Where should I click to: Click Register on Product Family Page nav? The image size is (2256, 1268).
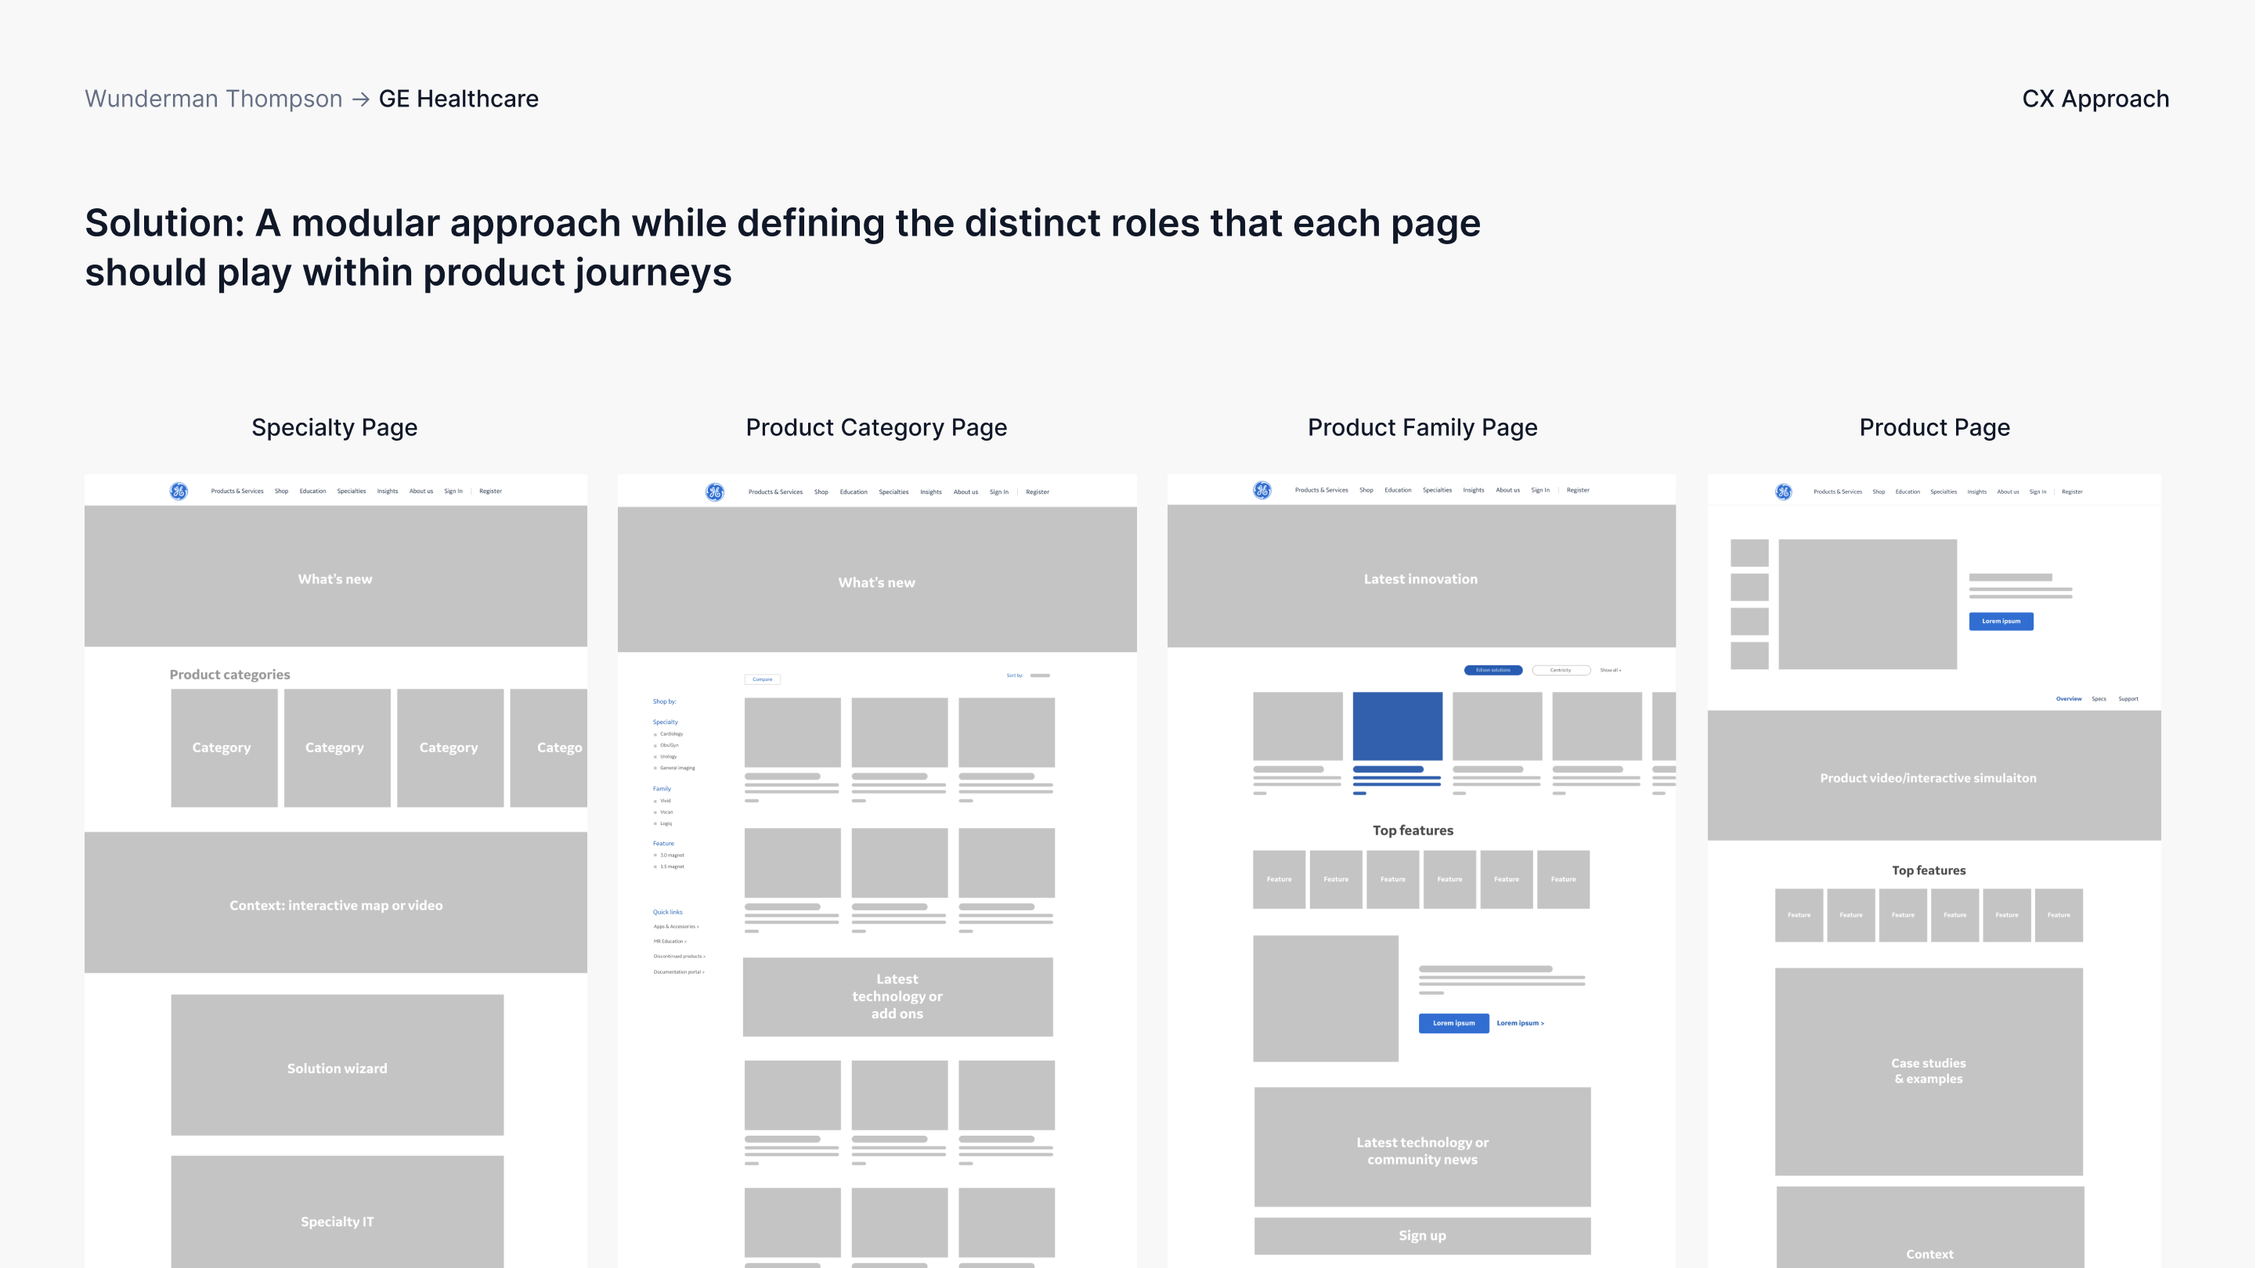(x=1578, y=491)
